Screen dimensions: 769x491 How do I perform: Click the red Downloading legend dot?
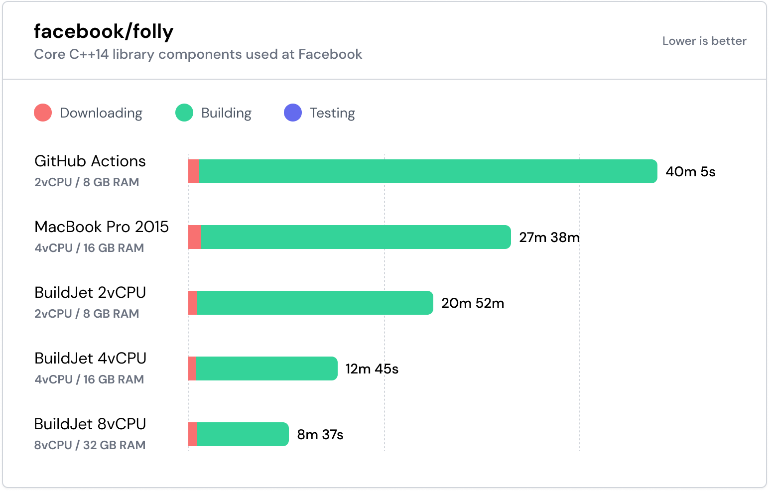point(43,113)
